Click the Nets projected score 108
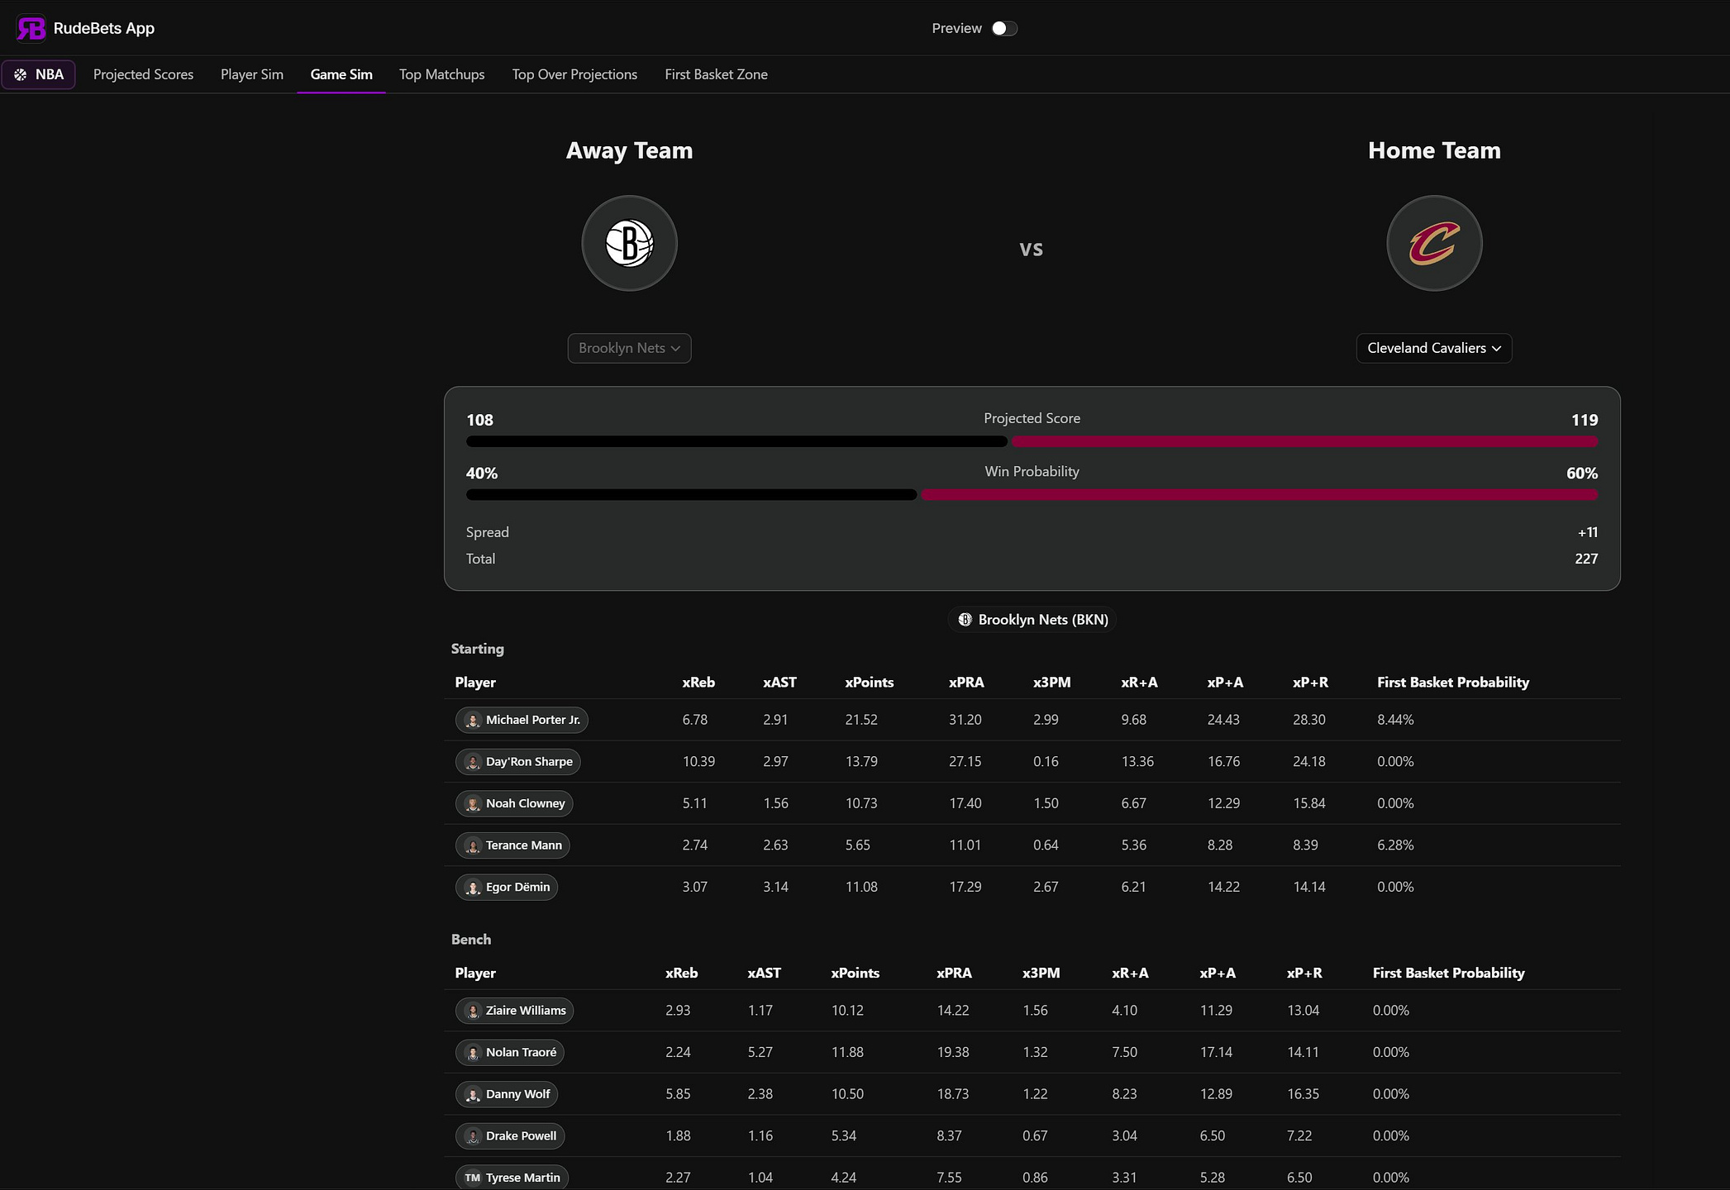 click(x=479, y=421)
